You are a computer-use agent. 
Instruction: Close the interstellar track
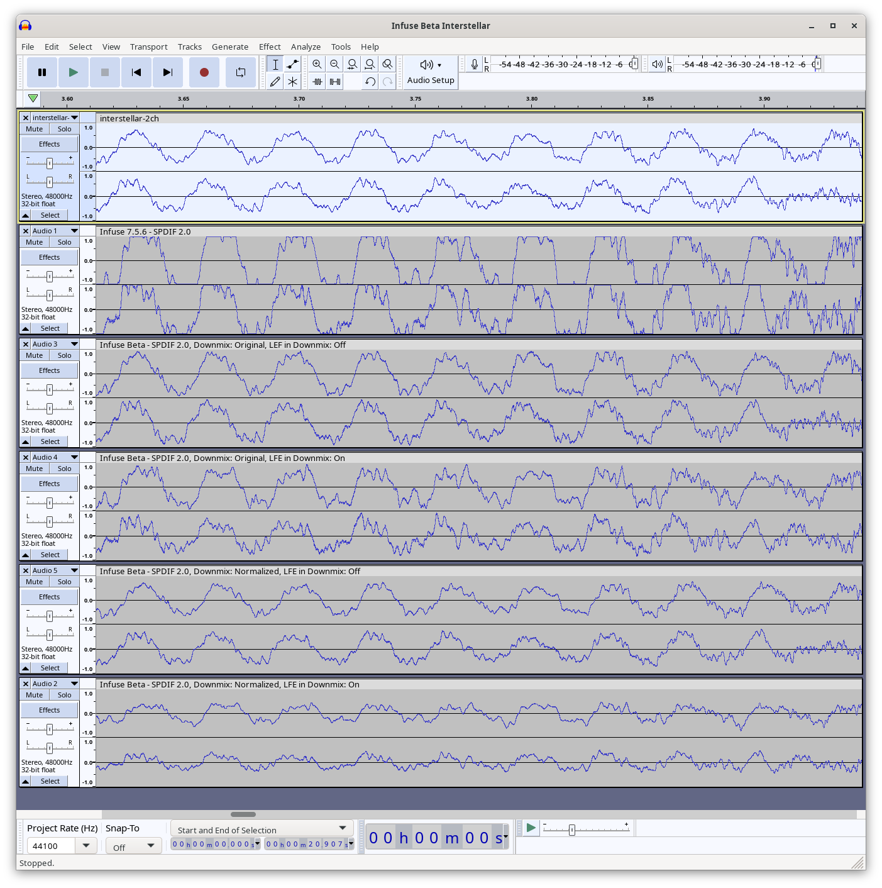[x=26, y=118]
